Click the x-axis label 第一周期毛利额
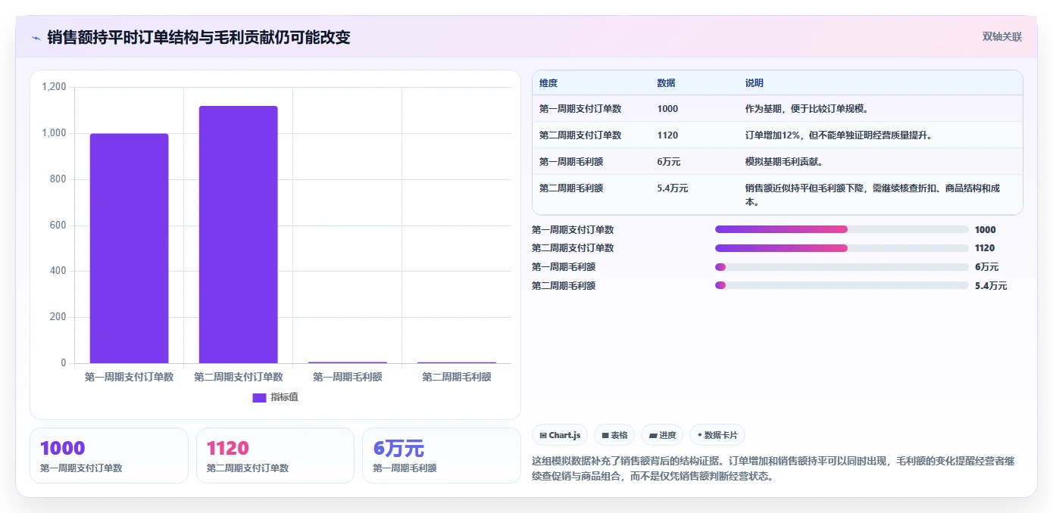1053x513 pixels. click(347, 377)
